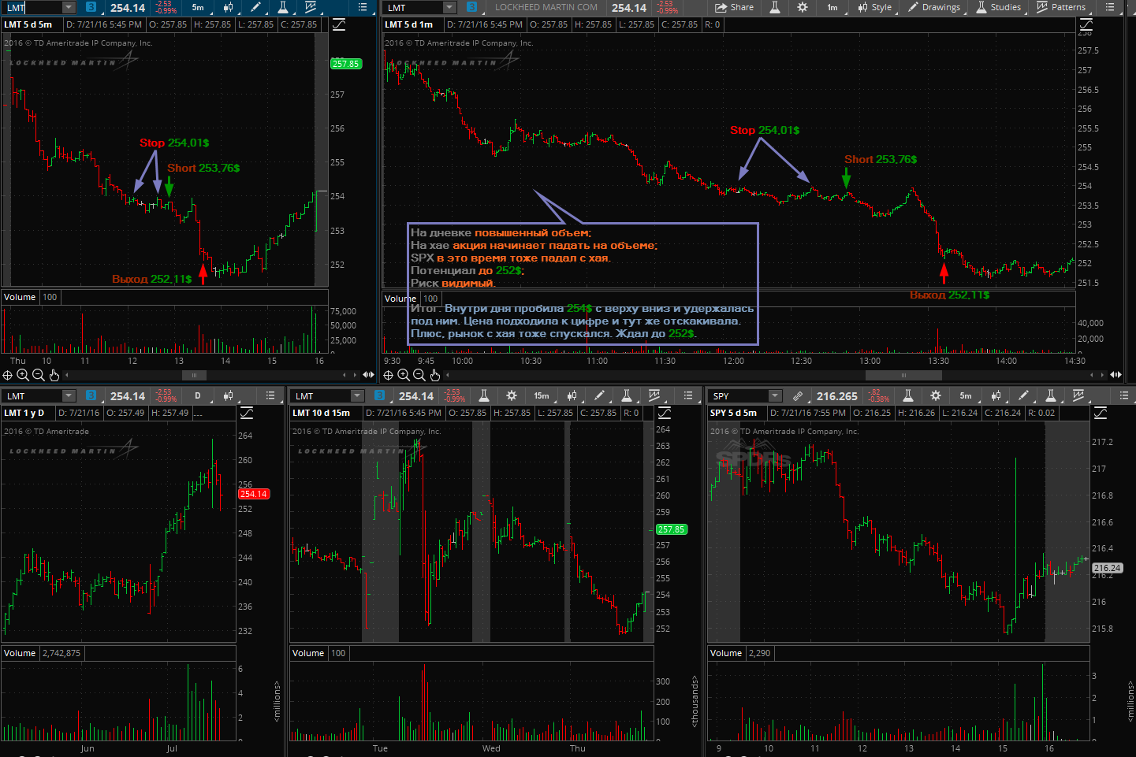Open Studies flask in top-left LMT 5m chart
The height and width of the screenshot is (757, 1136).
(x=283, y=7)
